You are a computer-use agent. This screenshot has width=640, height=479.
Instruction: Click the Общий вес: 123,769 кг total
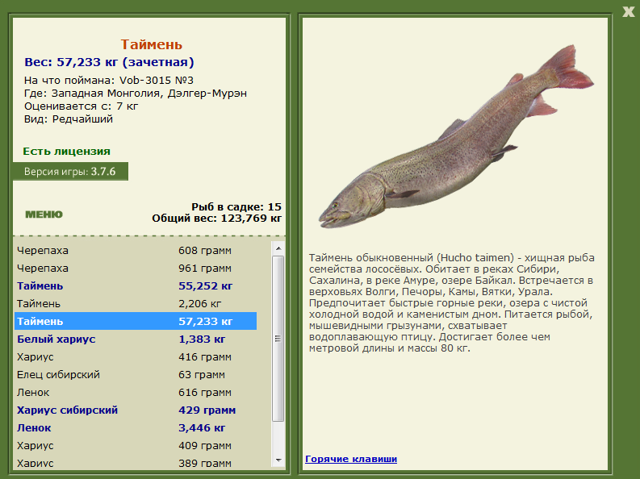[x=217, y=219]
